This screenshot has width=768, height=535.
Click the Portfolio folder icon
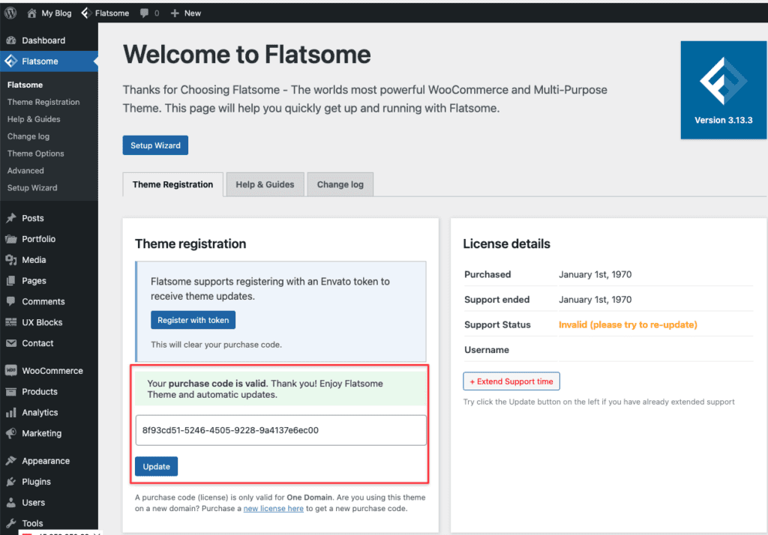[x=10, y=239]
